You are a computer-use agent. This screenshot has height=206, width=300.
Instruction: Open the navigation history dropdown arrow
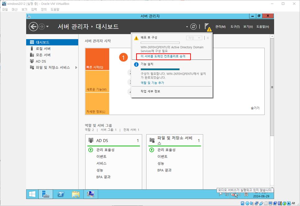(48, 27)
